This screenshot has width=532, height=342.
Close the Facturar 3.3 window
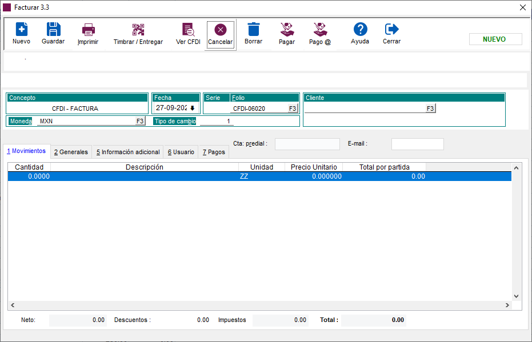(523, 7)
